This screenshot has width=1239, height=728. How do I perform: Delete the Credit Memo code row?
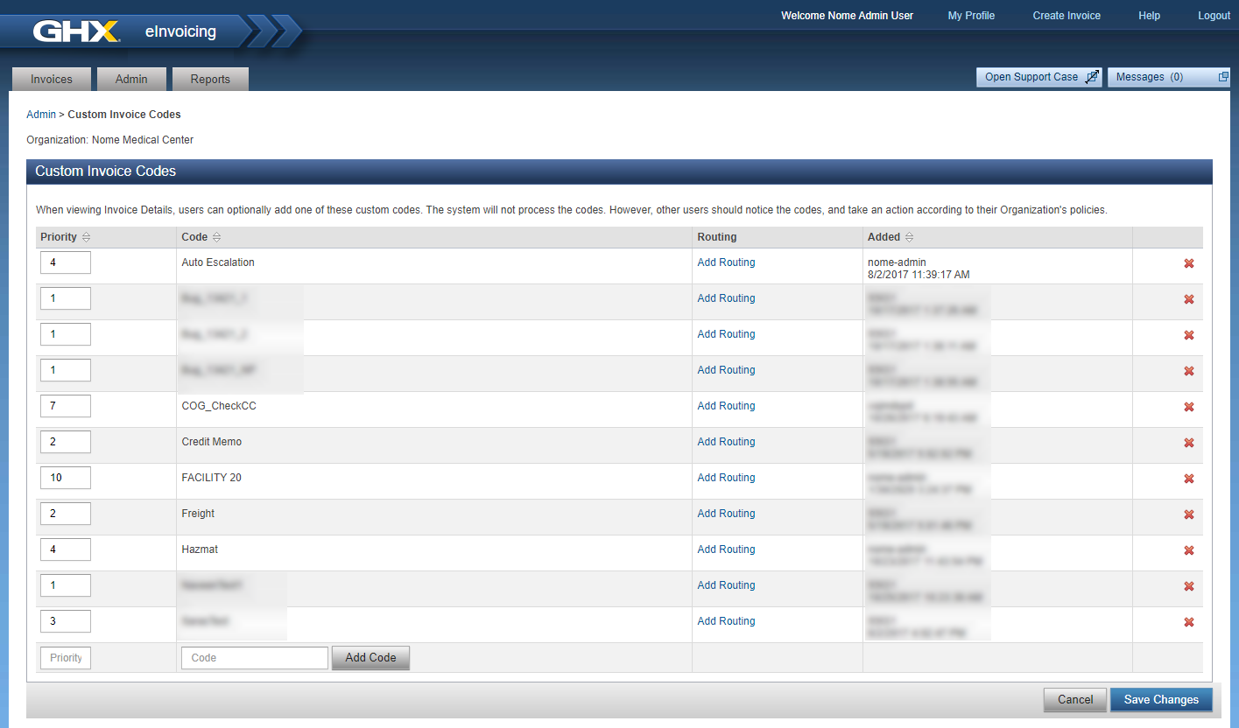pyautogui.click(x=1188, y=443)
